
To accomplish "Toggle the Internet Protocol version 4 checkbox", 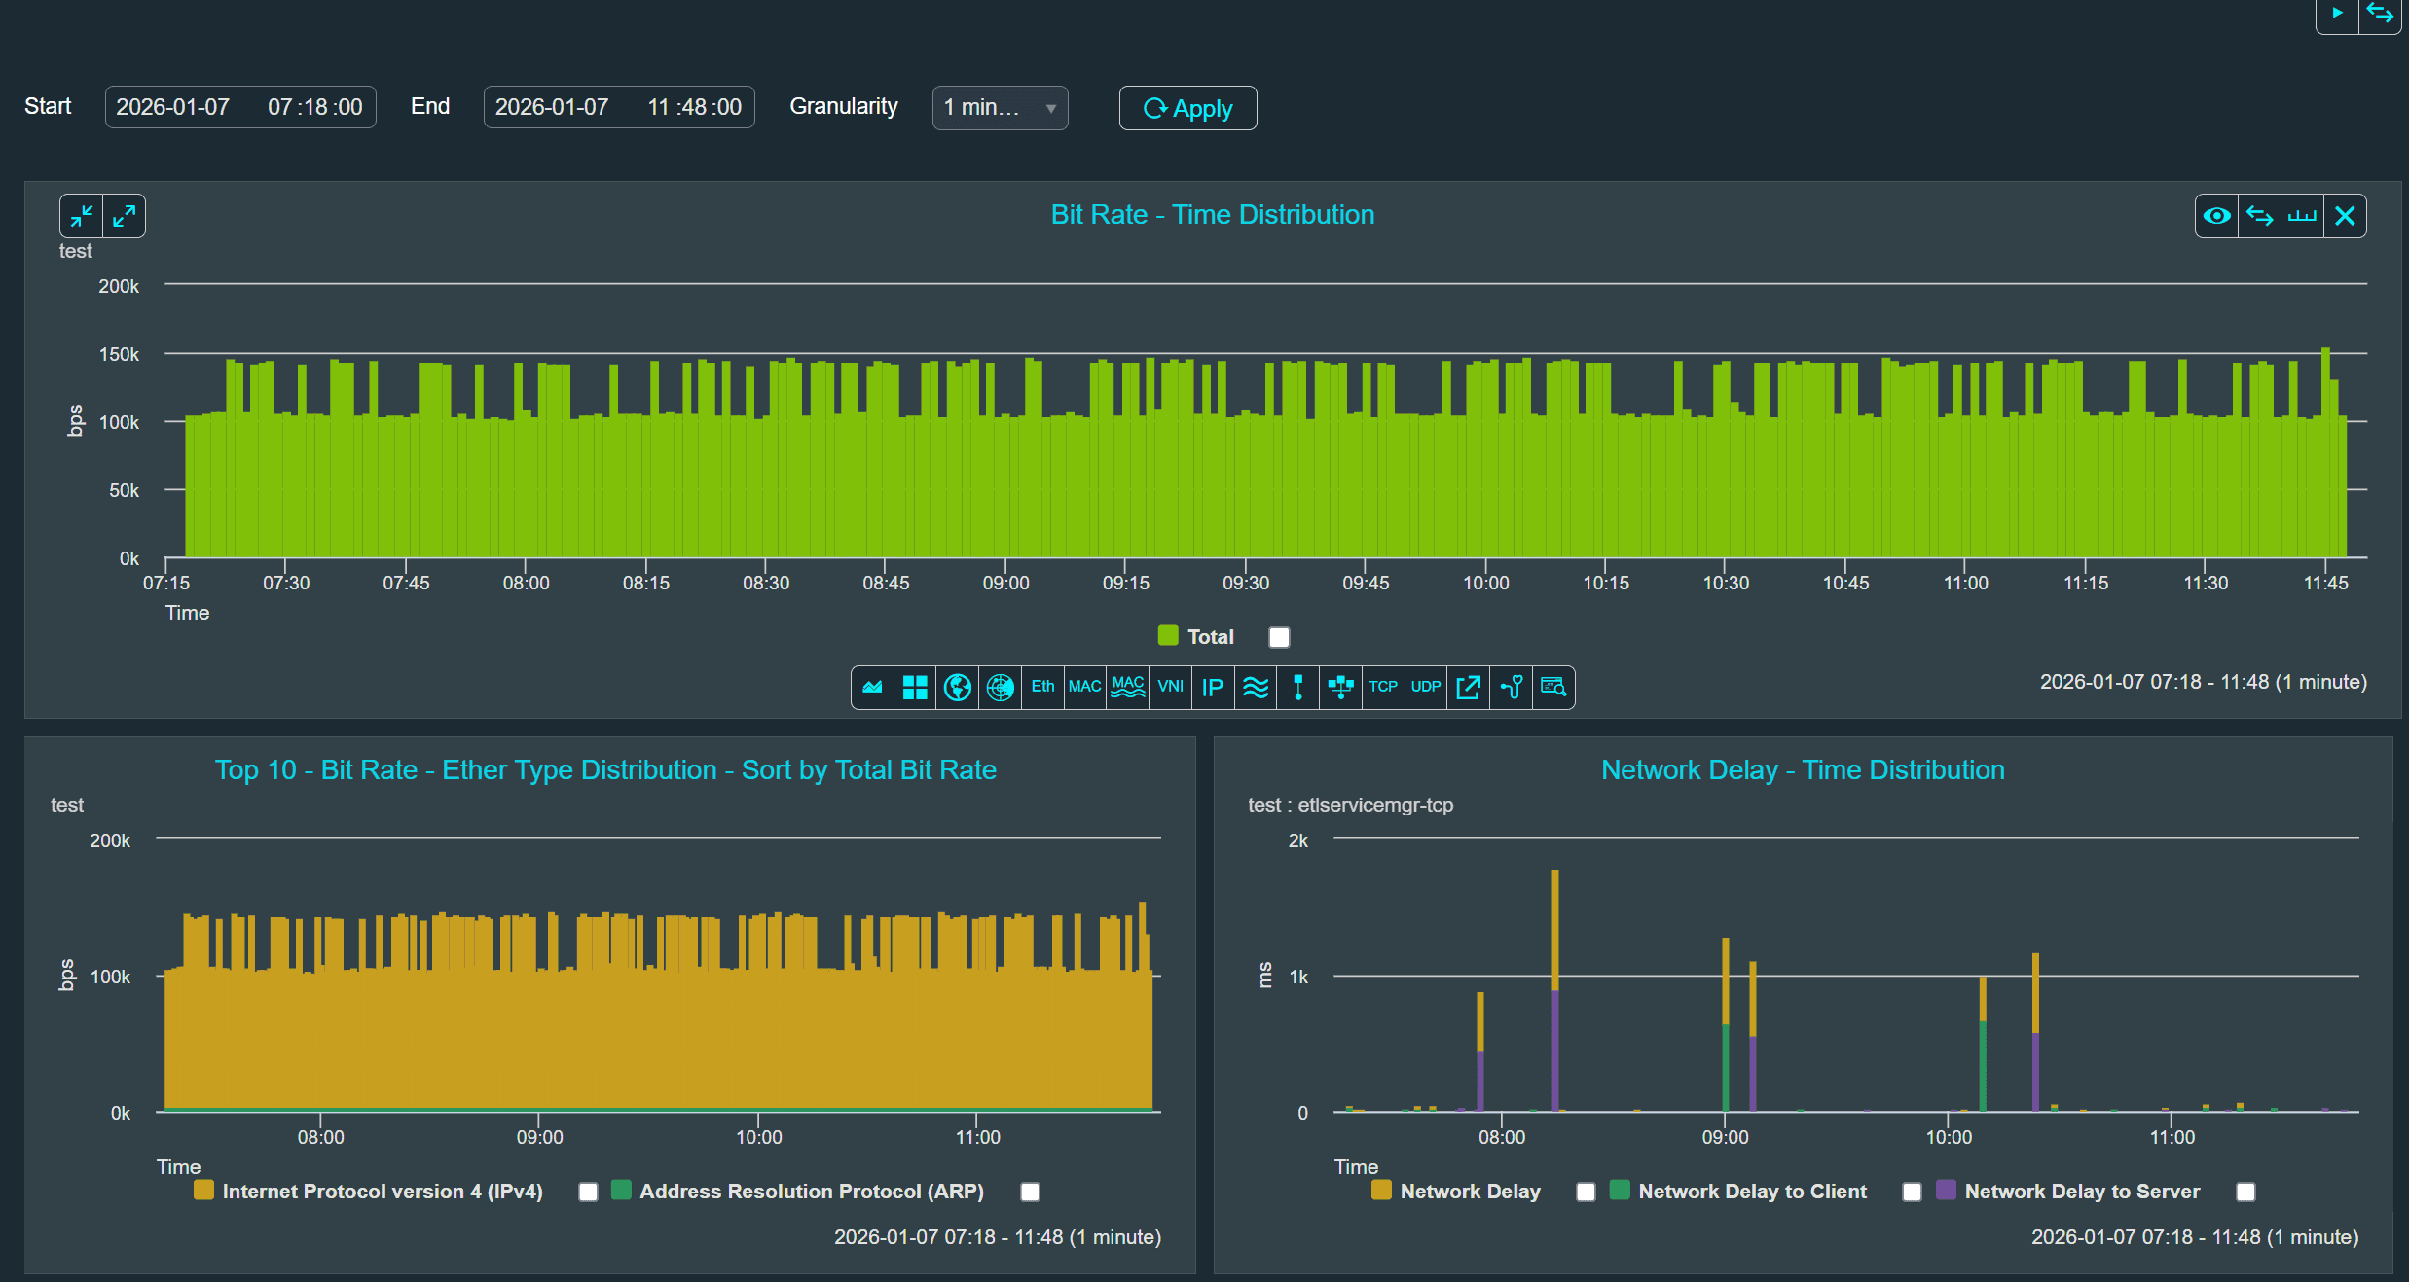I will (588, 1193).
